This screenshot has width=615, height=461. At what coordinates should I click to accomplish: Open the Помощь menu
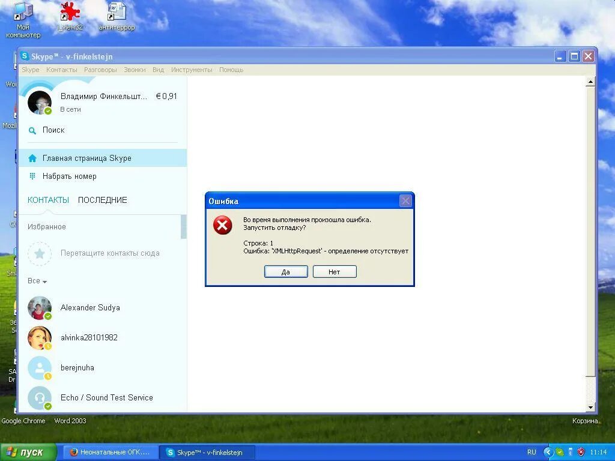tap(231, 70)
